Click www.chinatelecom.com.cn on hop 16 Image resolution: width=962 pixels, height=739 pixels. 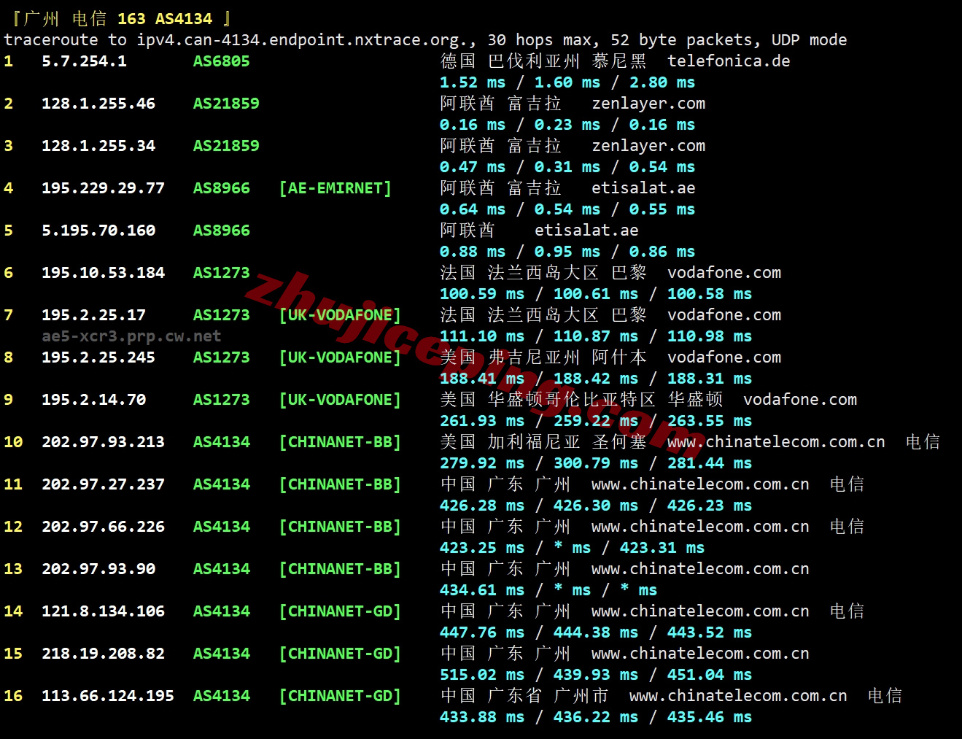pos(738,696)
